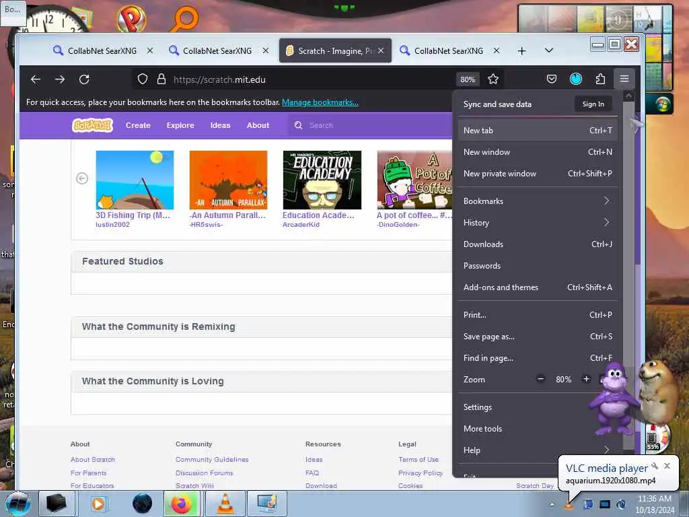Open Settings in Firefox menu

tap(538, 407)
